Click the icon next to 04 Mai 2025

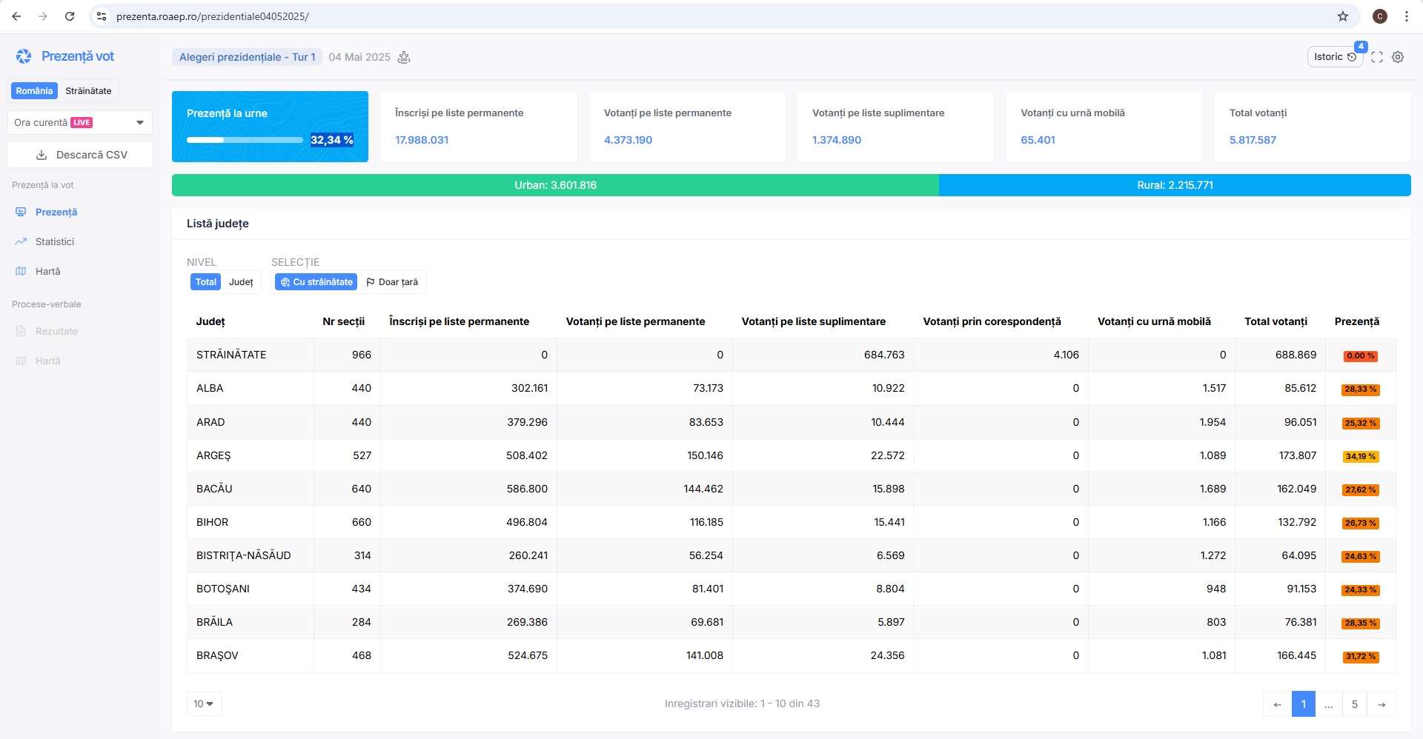tap(404, 57)
